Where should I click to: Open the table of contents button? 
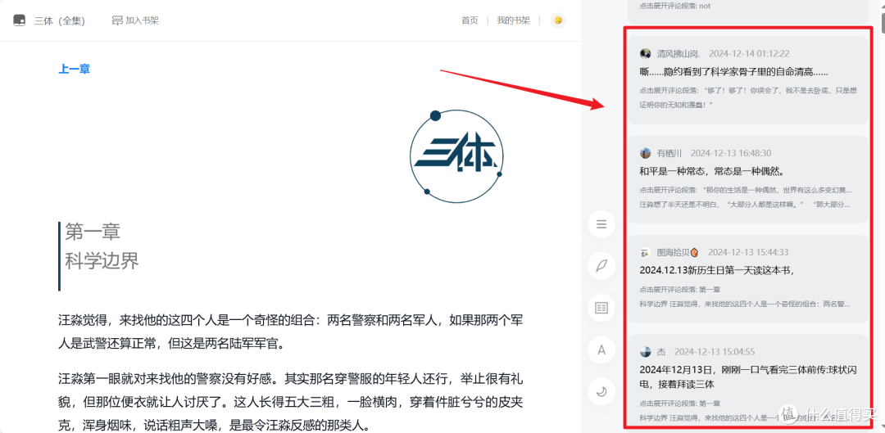[601, 224]
